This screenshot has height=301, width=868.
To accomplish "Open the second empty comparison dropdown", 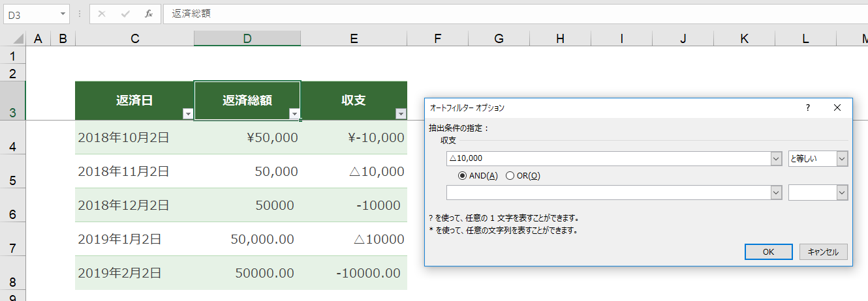I will 818,192.
